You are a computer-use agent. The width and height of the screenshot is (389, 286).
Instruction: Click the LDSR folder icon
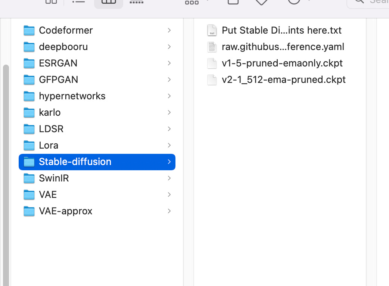pyautogui.click(x=29, y=129)
